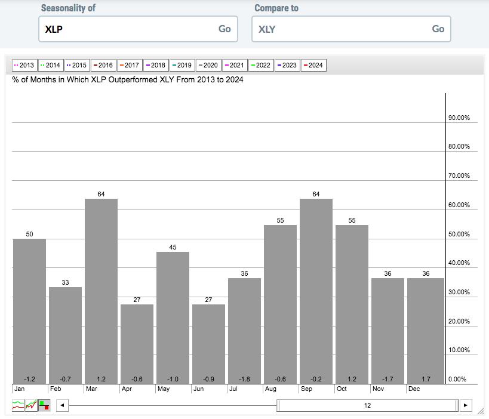This screenshot has height=419, width=489.
Task: Click the September bar in the chart
Action: tap(316, 291)
